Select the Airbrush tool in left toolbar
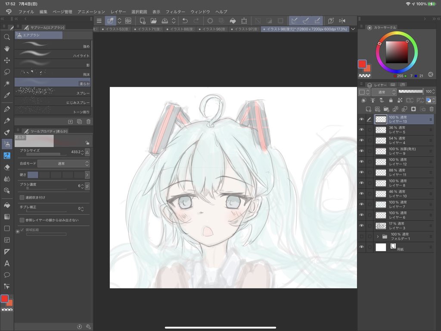 pyautogui.click(x=7, y=144)
